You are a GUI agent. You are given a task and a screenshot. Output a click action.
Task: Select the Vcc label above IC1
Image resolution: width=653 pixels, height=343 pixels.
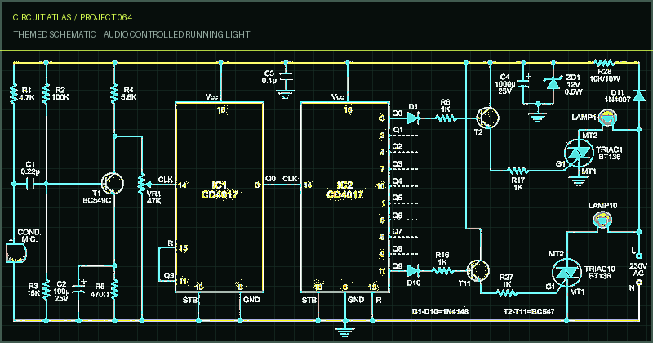tap(211, 97)
